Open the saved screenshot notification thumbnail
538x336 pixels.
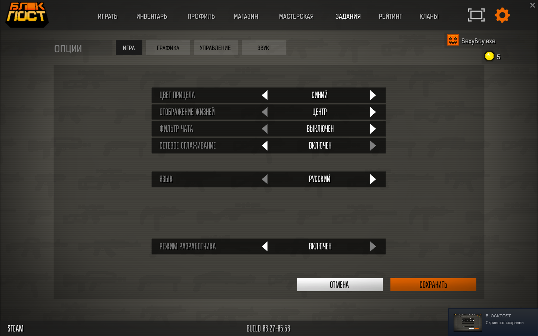click(x=468, y=322)
